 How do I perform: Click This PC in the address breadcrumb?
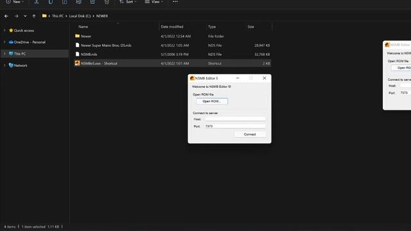tap(58, 16)
